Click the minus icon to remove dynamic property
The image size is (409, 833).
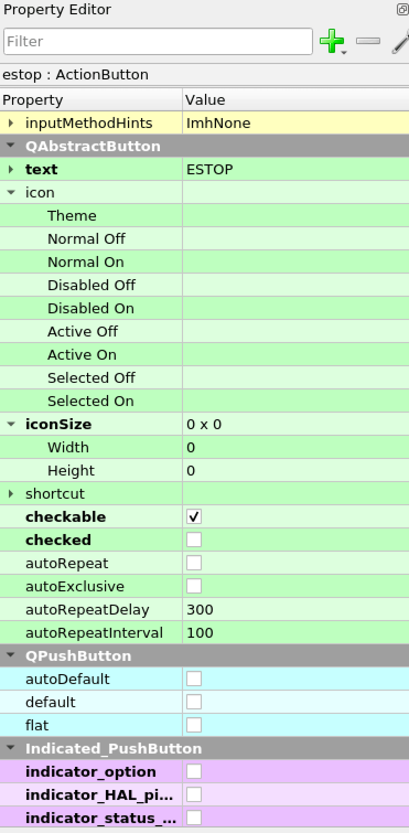[x=368, y=41]
